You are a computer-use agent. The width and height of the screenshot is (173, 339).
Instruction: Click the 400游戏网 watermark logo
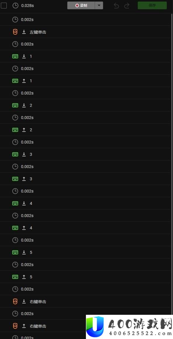[129, 327]
